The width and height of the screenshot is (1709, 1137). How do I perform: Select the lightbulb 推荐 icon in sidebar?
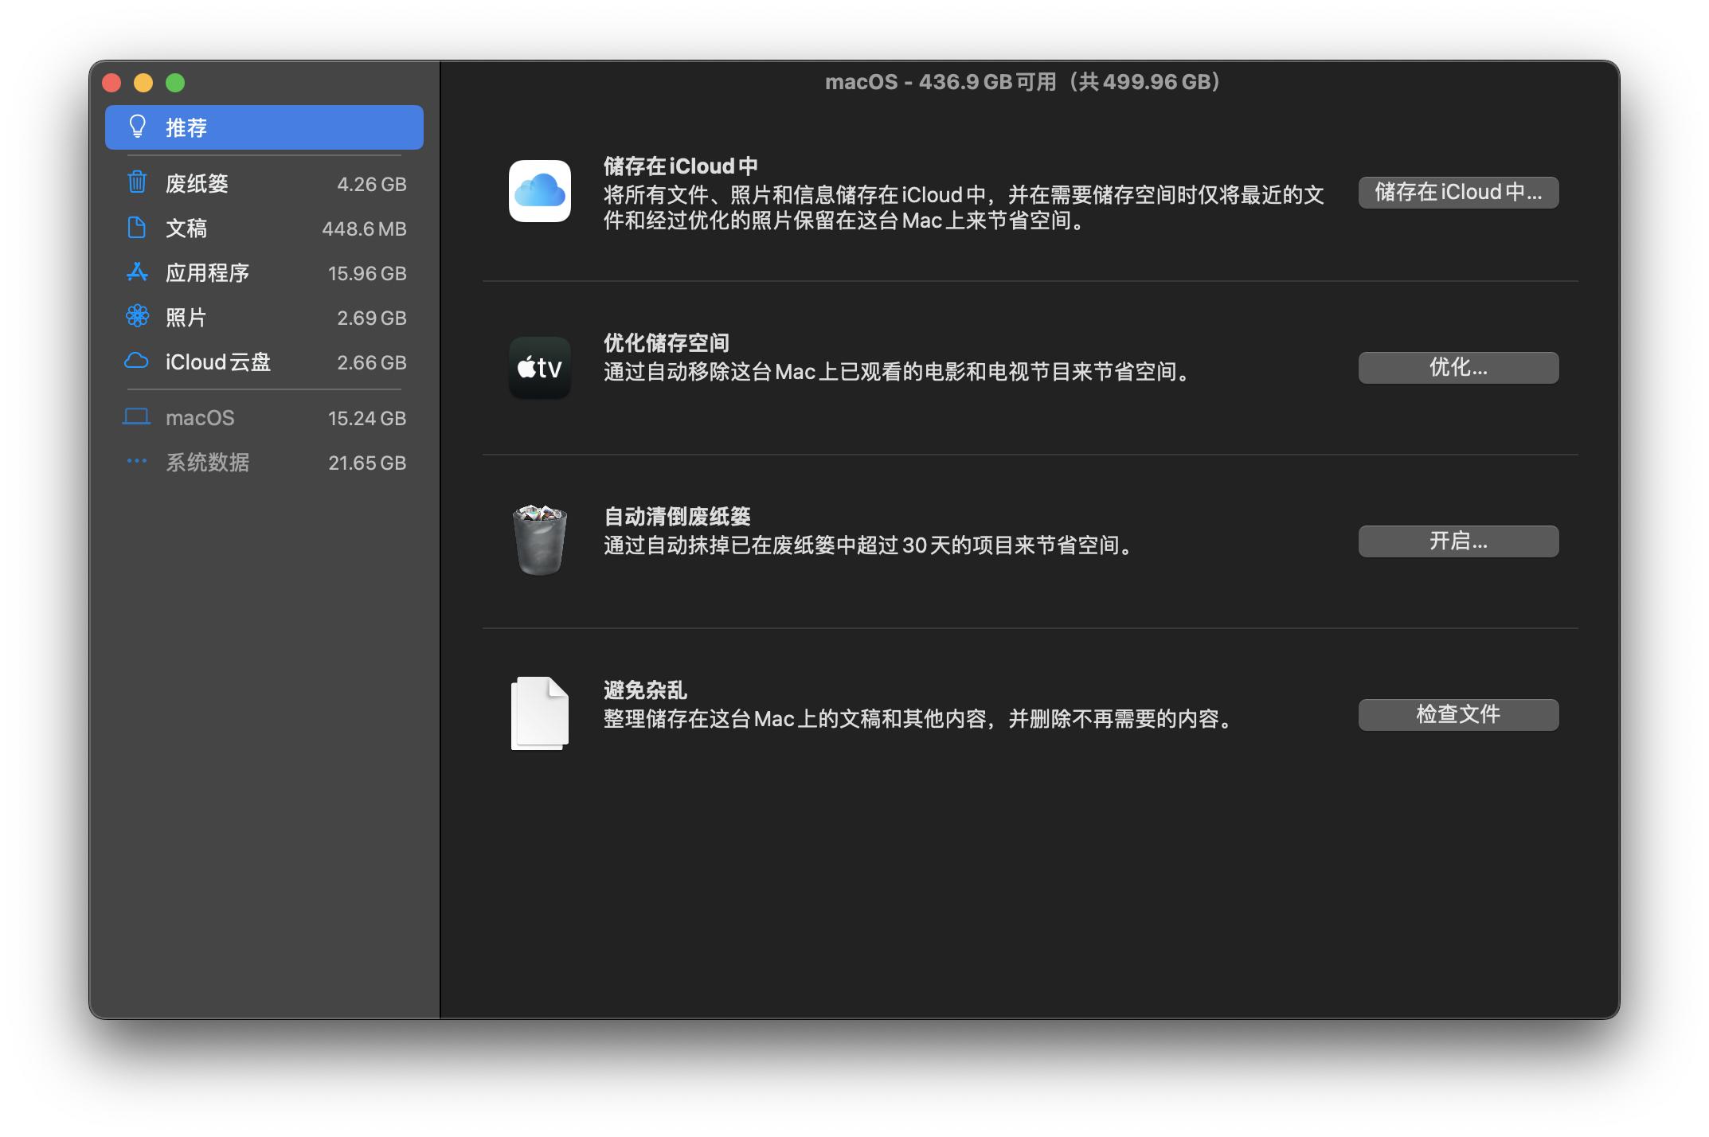[x=138, y=126]
